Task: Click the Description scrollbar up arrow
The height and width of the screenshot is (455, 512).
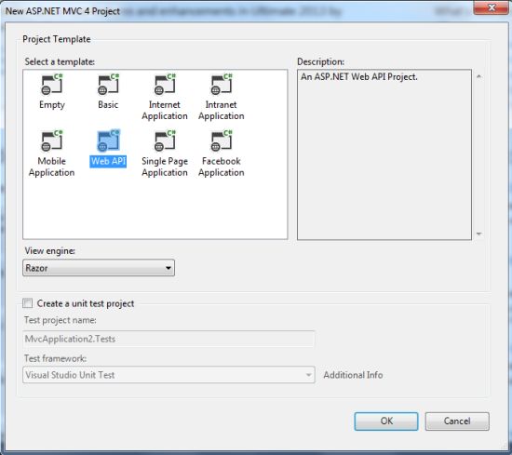Action: click(479, 76)
